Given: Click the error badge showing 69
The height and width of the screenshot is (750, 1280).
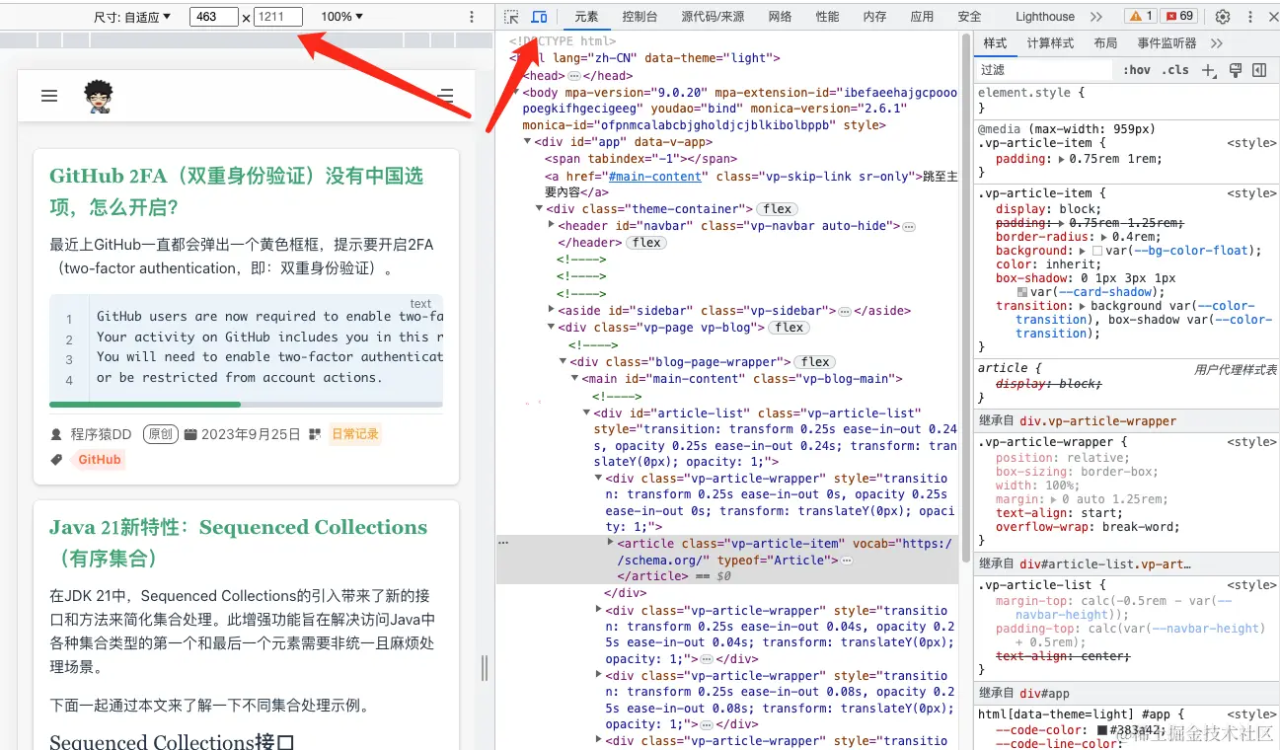Looking at the screenshot, I should coord(1178,17).
